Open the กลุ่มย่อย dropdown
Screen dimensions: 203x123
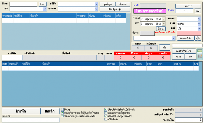pos(96,9)
